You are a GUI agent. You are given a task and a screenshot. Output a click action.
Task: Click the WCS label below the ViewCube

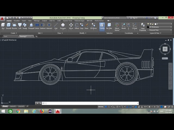(x=165, y=58)
